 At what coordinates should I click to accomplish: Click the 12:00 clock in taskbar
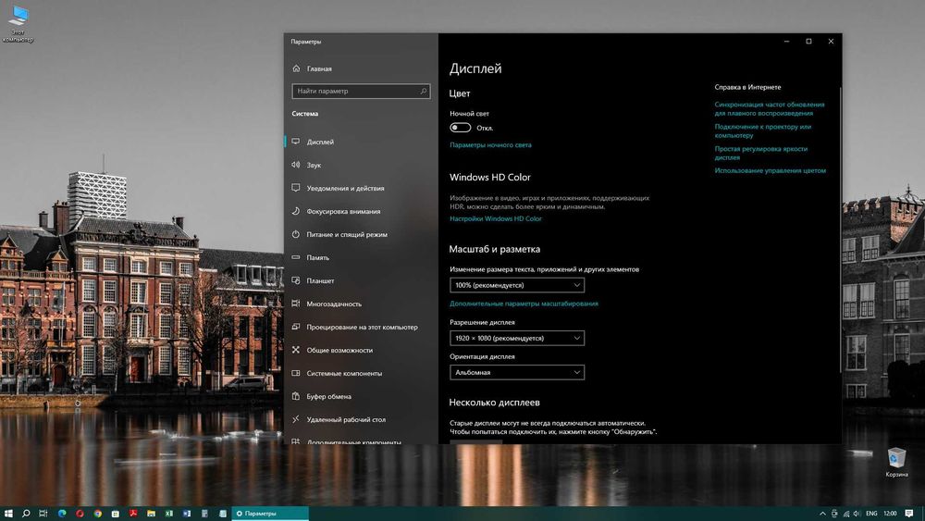(890, 514)
